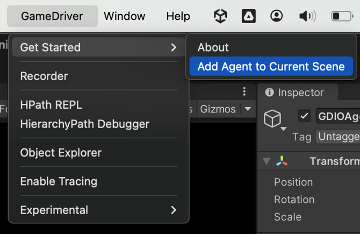
Task: Expand the Experimental submenu
Action: [x=99, y=210]
